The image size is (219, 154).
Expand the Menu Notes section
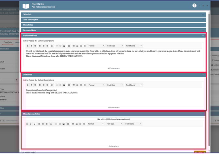pos(113,25)
